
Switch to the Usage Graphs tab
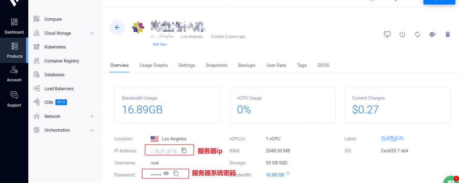[153, 65]
